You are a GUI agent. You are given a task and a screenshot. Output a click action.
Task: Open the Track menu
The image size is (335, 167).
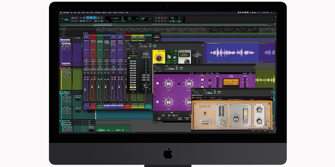click(83, 13)
